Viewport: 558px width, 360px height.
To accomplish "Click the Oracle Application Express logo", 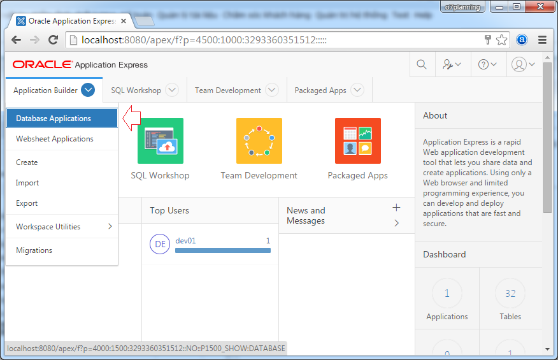I will (80, 64).
